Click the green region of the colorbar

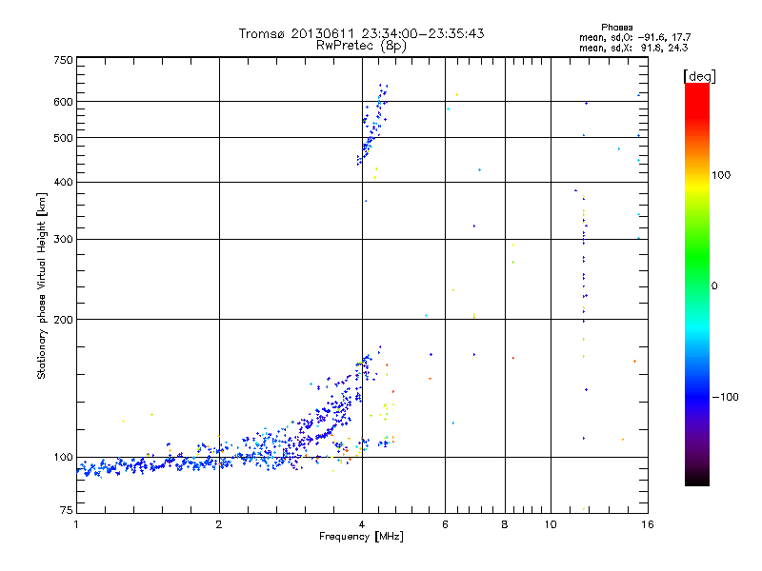pos(697,257)
